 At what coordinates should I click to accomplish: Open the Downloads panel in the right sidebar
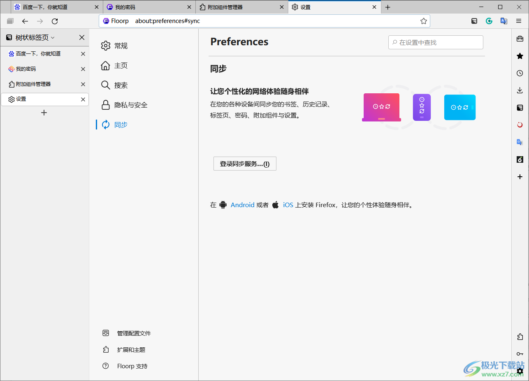520,90
